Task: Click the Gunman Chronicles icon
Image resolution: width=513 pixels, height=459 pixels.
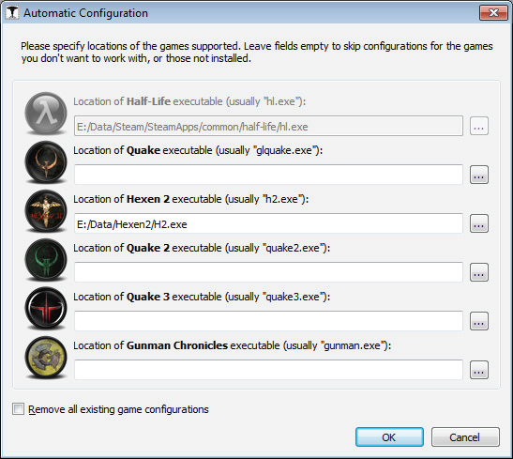Action: click(x=46, y=358)
